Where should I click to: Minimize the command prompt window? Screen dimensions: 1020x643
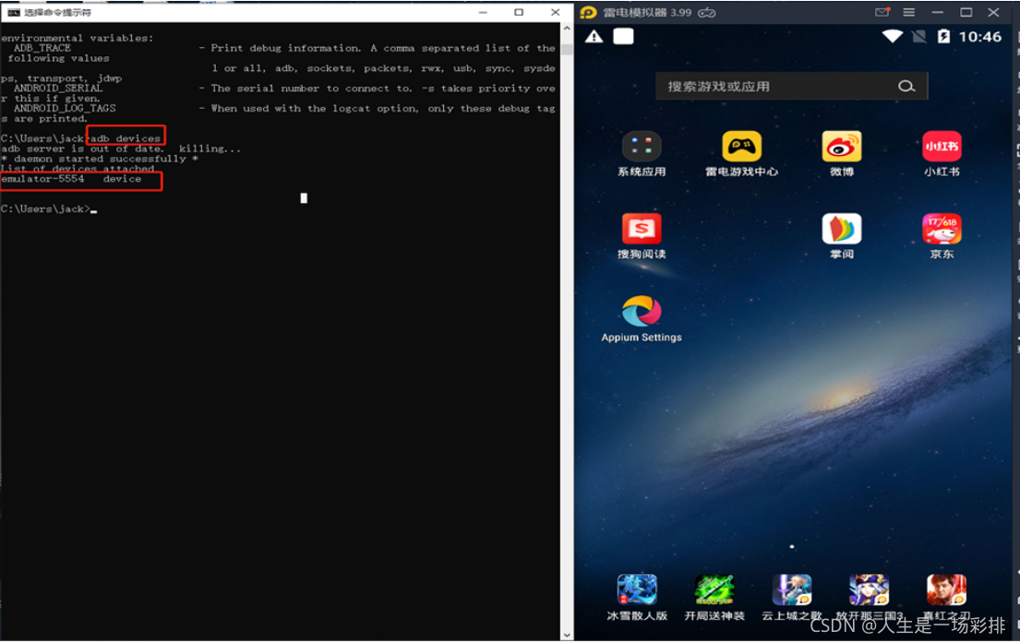click(483, 12)
